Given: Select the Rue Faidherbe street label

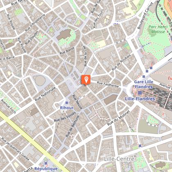Looking at the screenshot, I should [108, 84].
